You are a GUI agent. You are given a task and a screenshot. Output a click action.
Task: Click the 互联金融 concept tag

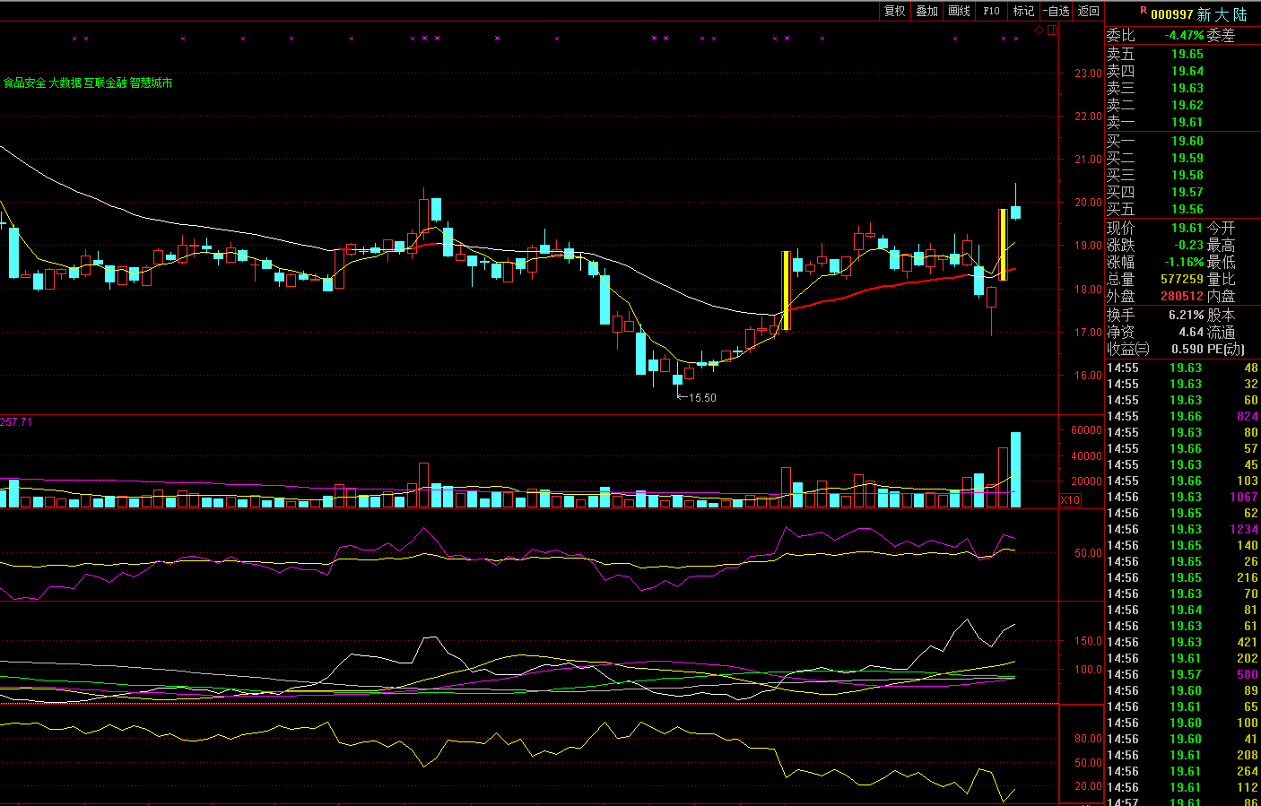(105, 82)
